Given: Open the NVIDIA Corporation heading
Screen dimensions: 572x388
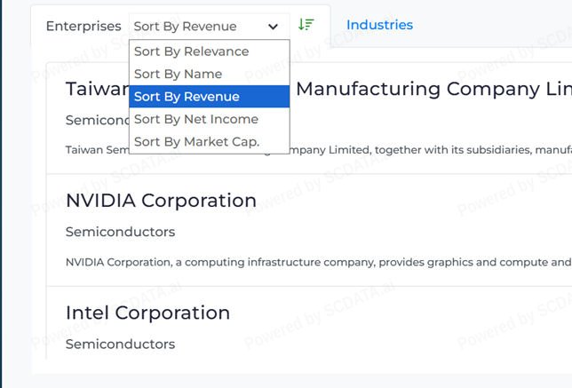Looking at the screenshot, I should (x=161, y=201).
